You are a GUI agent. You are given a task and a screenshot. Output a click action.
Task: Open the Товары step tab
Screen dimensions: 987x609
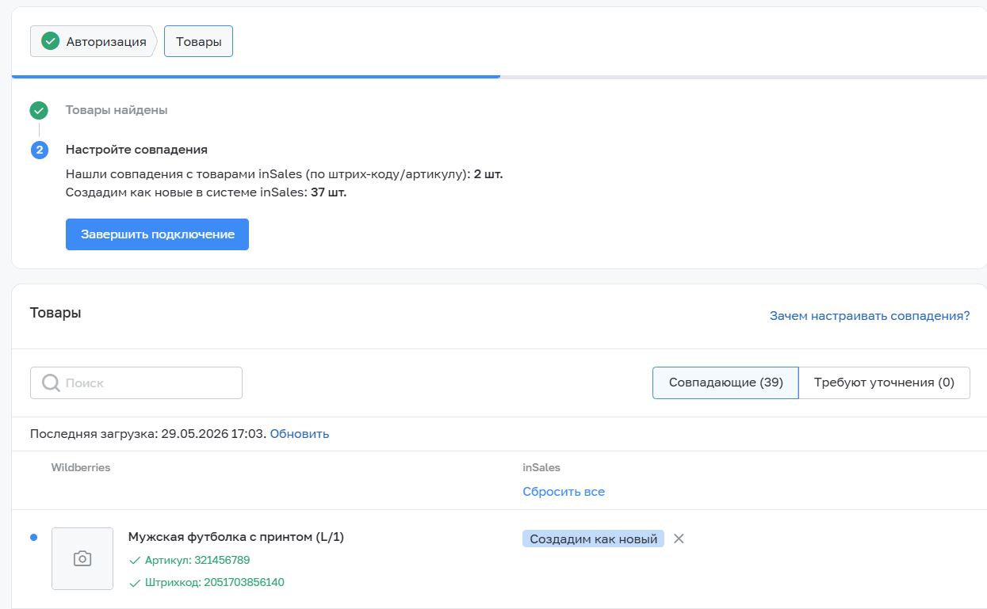(198, 41)
